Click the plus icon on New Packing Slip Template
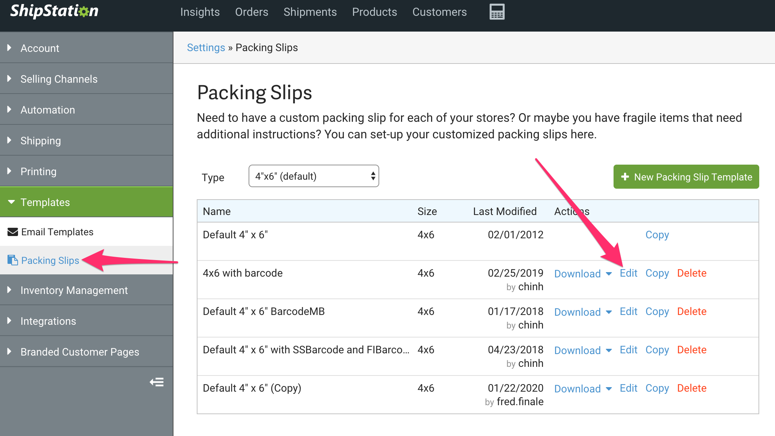 pyautogui.click(x=625, y=177)
